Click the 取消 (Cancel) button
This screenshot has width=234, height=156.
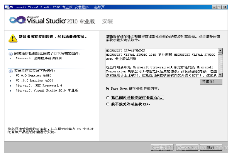(x=211, y=147)
